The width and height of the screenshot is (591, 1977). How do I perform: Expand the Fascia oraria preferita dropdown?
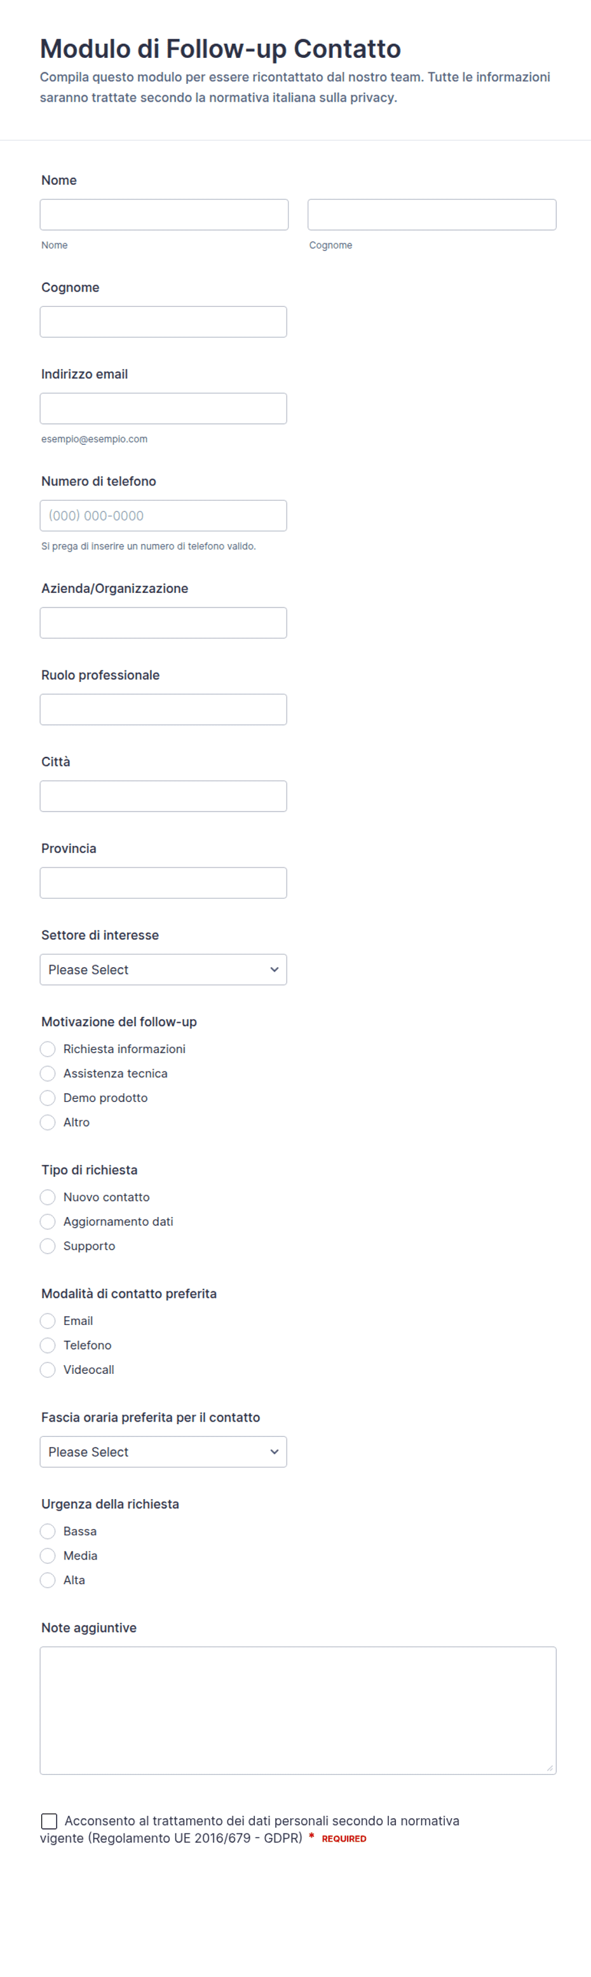pyautogui.click(x=163, y=1451)
